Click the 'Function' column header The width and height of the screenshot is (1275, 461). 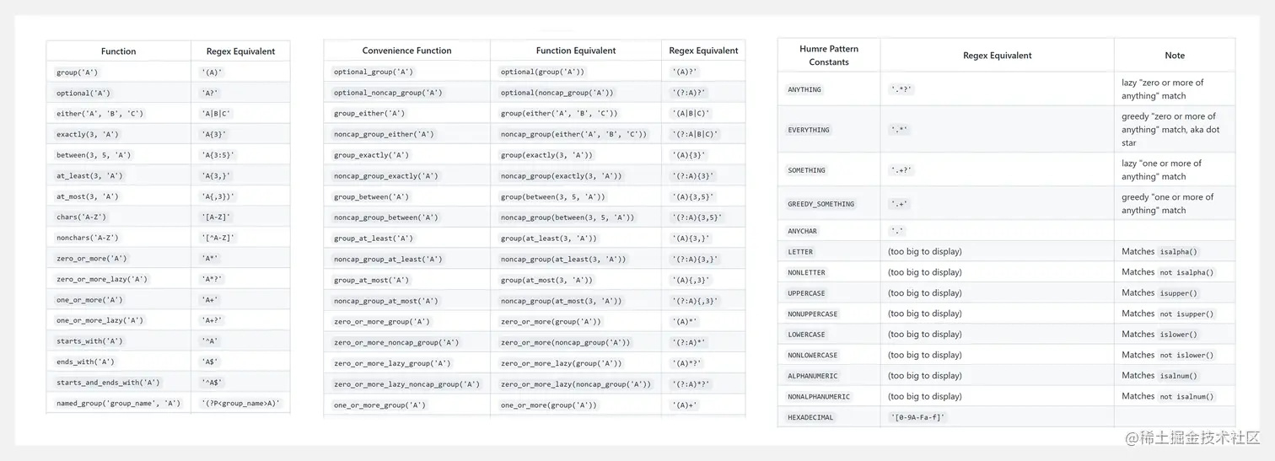[x=119, y=51]
